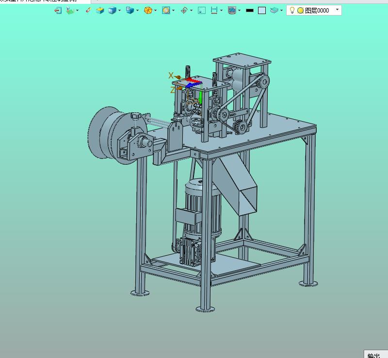The height and width of the screenshot is (358, 388).
Task: Click the light blue face color swatch
Action: (262, 10)
